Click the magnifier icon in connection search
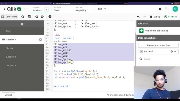 (x=141, y=59)
